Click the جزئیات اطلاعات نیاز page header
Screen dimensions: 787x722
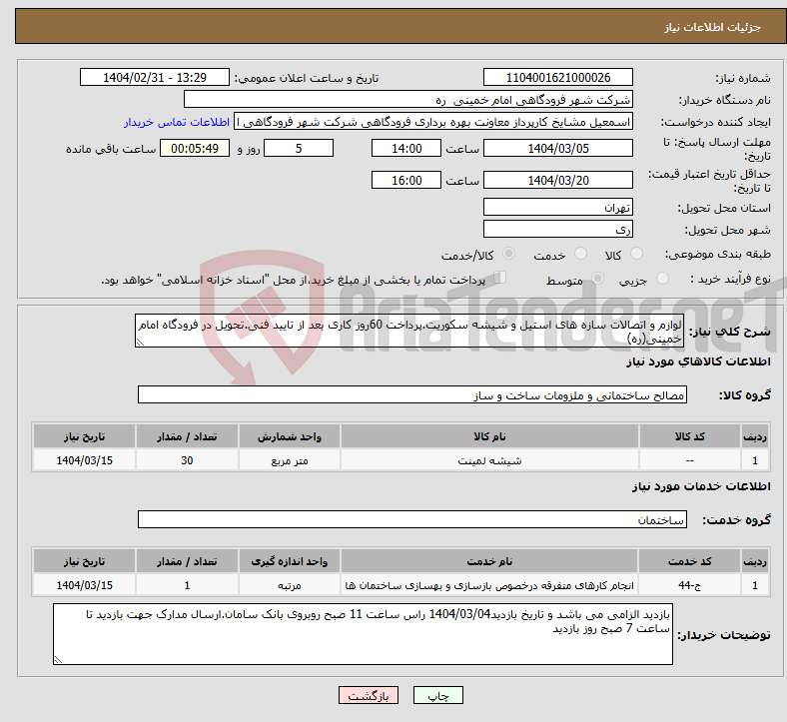coord(713,27)
